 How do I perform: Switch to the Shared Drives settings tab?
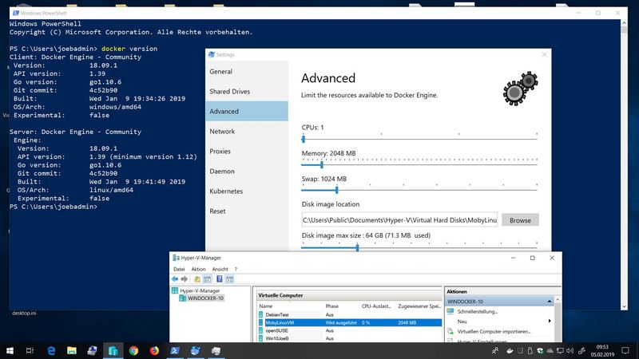[229, 92]
